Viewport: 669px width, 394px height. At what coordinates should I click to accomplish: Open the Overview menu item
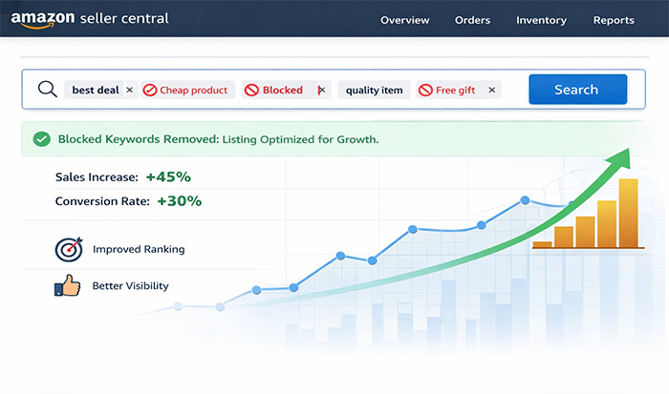click(404, 20)
